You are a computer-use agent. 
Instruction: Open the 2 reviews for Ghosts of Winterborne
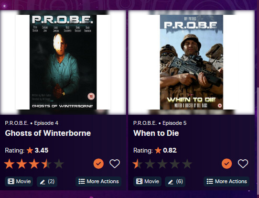click(47, 182)
